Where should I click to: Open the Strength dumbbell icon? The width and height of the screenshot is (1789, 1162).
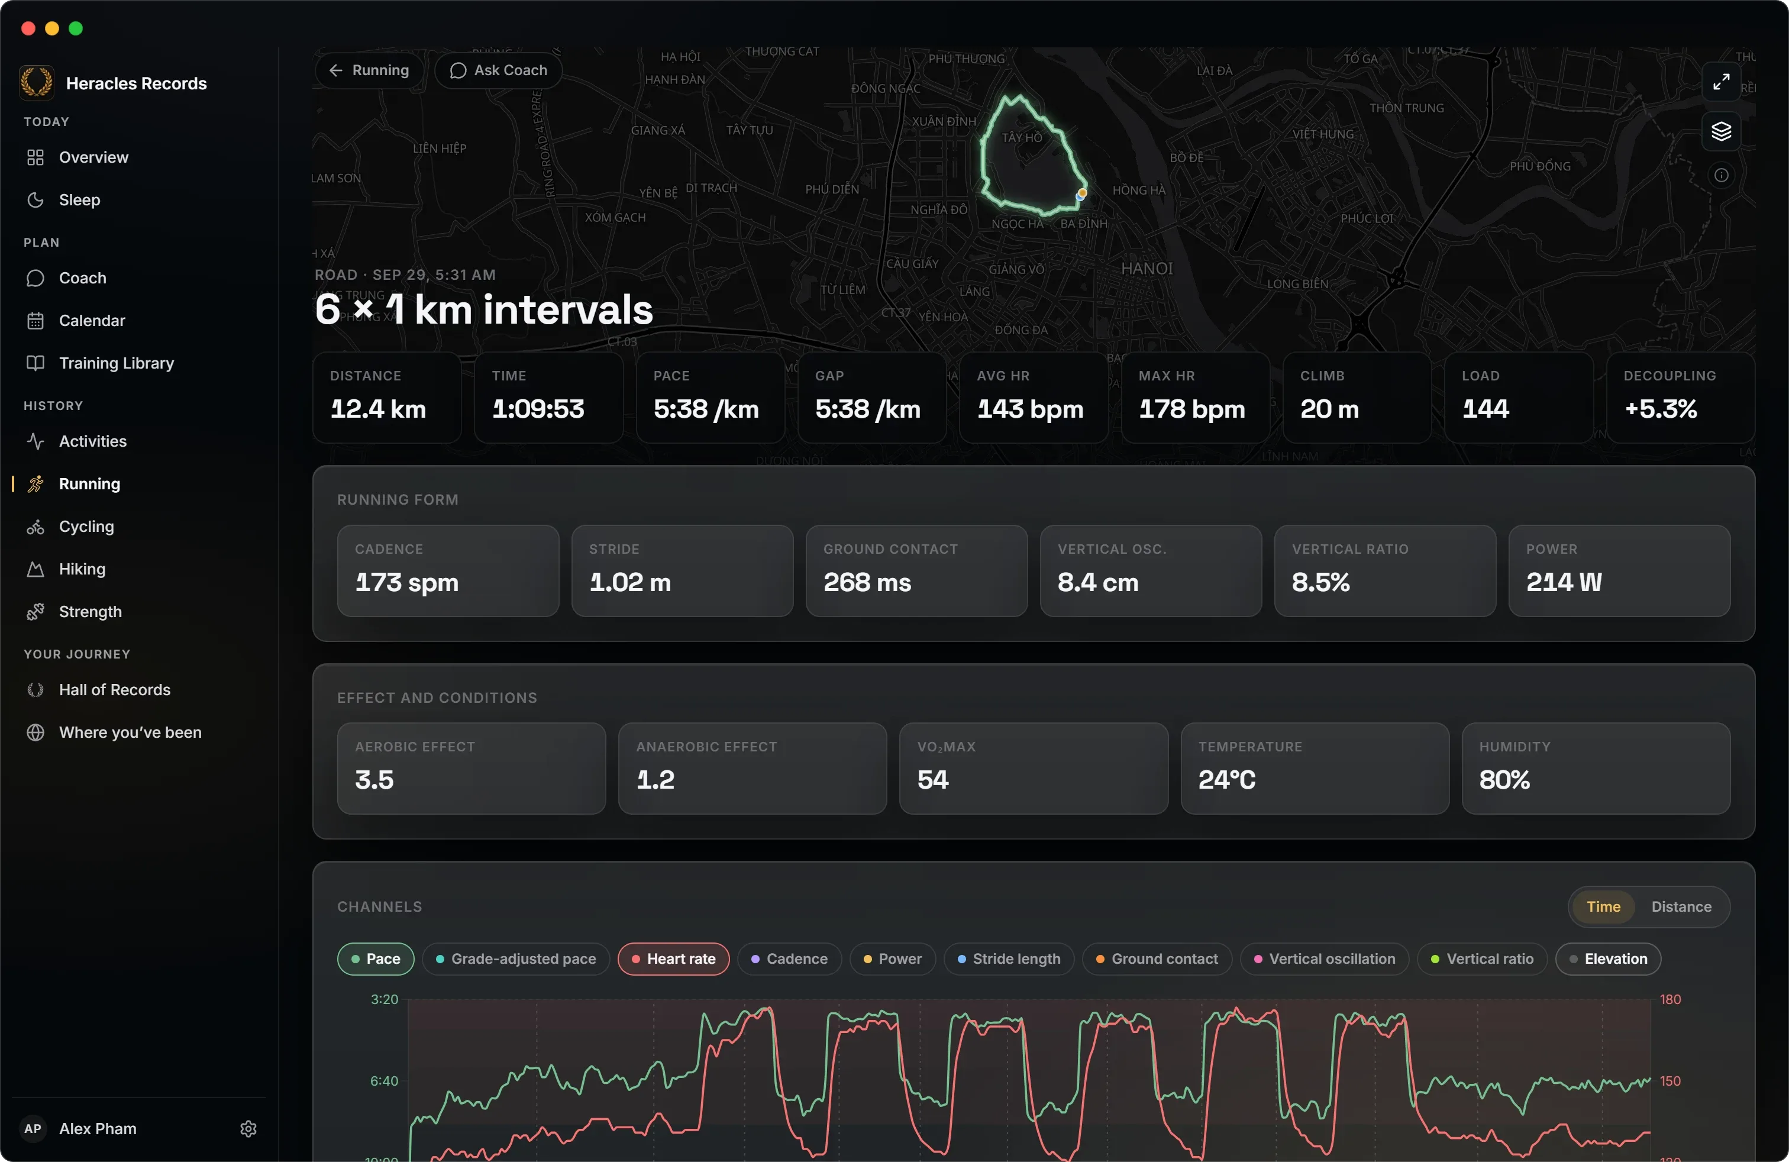coord(35,612)
